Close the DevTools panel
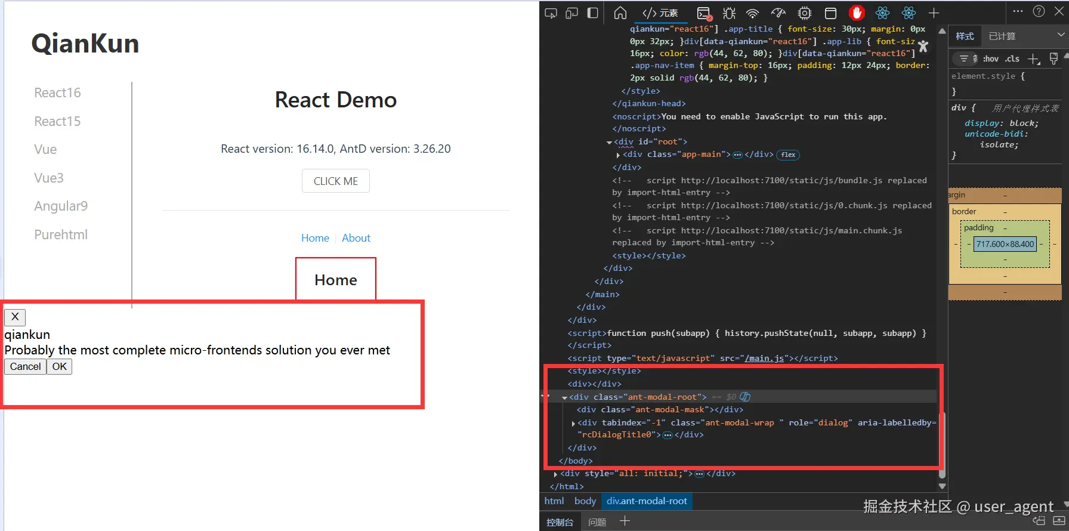 point(1059,11)
